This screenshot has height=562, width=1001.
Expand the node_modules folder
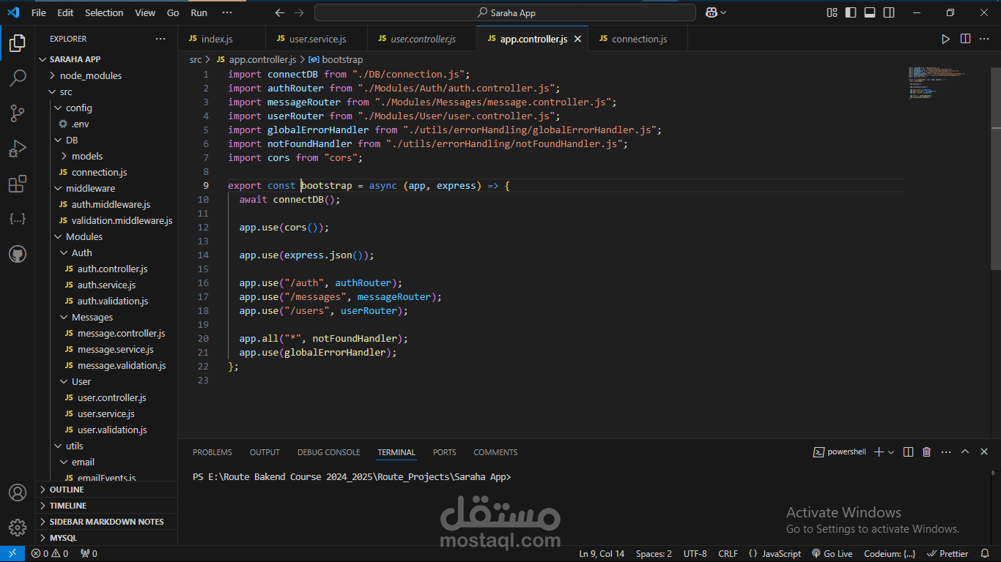coord(107,75)
